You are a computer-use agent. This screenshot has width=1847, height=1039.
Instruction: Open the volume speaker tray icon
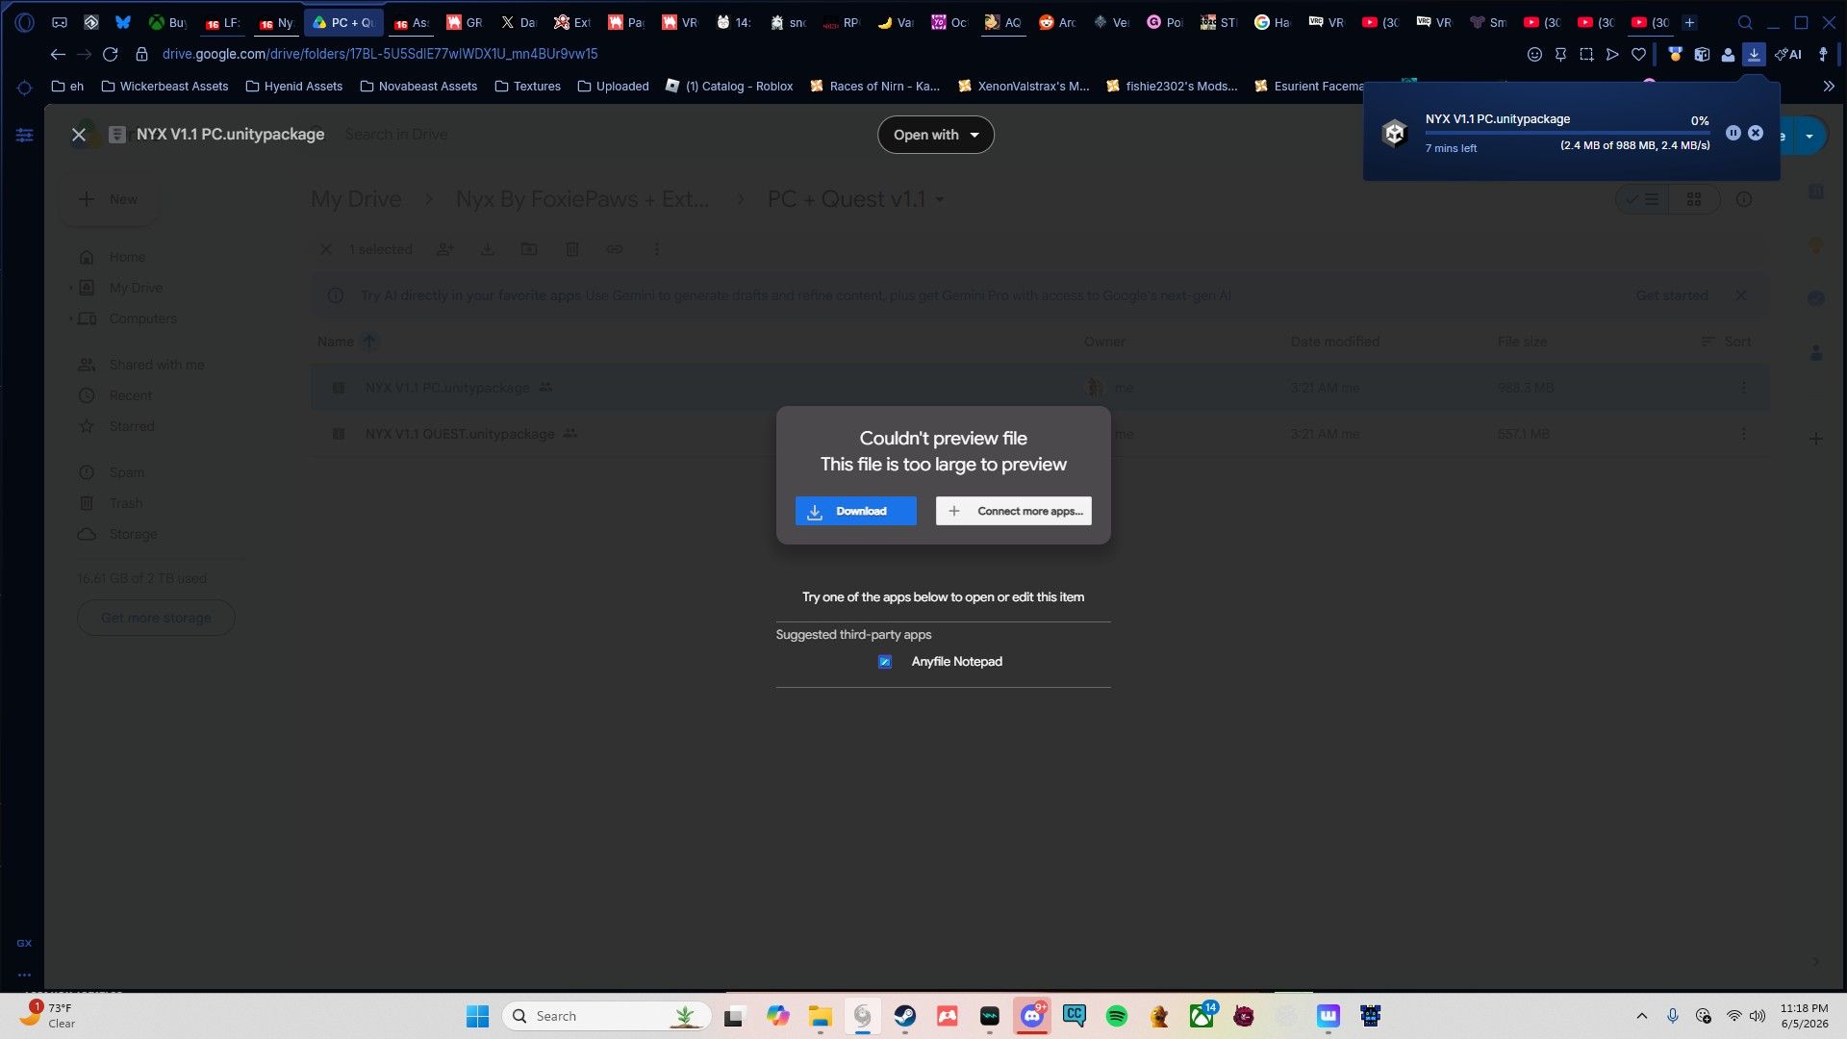point(1758,1016)
